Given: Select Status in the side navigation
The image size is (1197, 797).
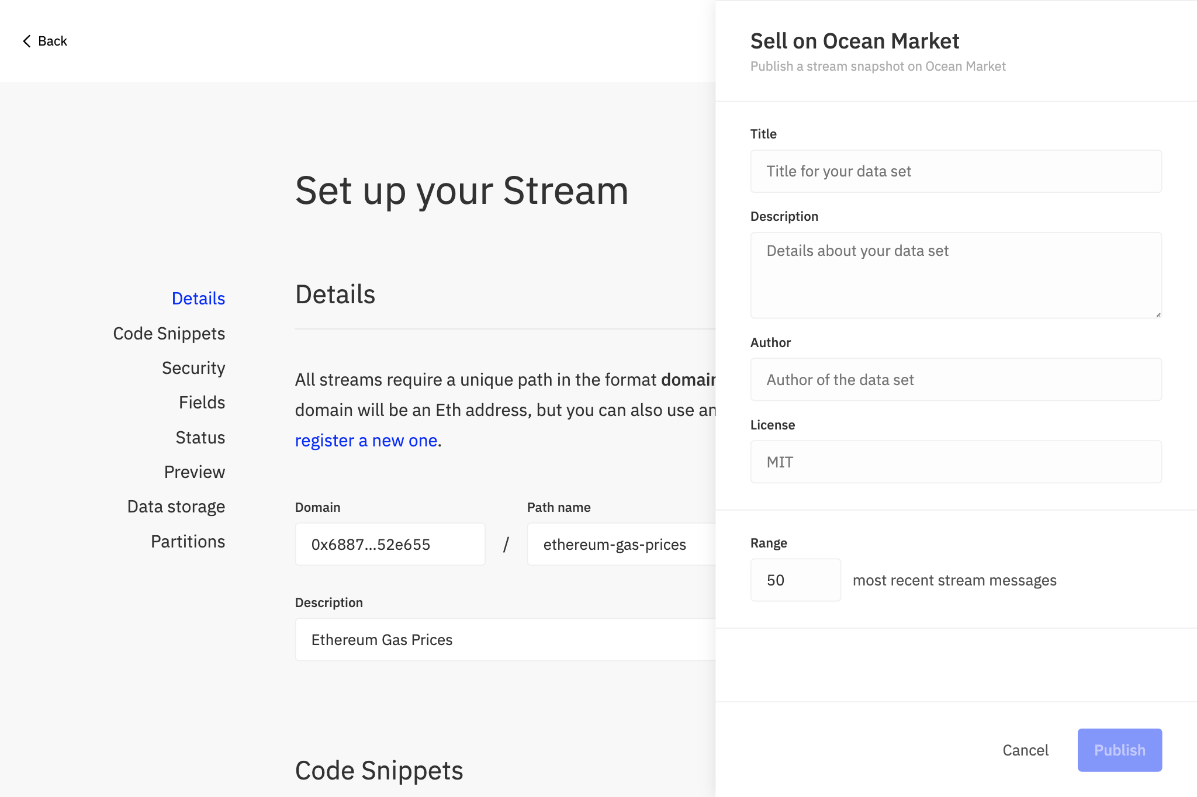Looking at the screenshot, I should 200,438.
